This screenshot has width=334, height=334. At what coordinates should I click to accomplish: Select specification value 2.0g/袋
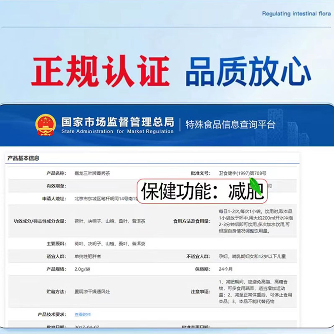tap(82, 269)
